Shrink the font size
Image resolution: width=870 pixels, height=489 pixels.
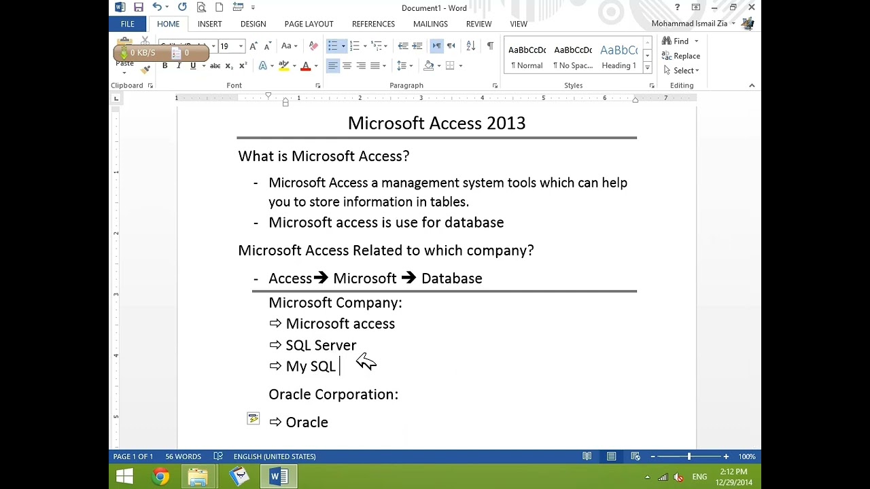point(266,46)
